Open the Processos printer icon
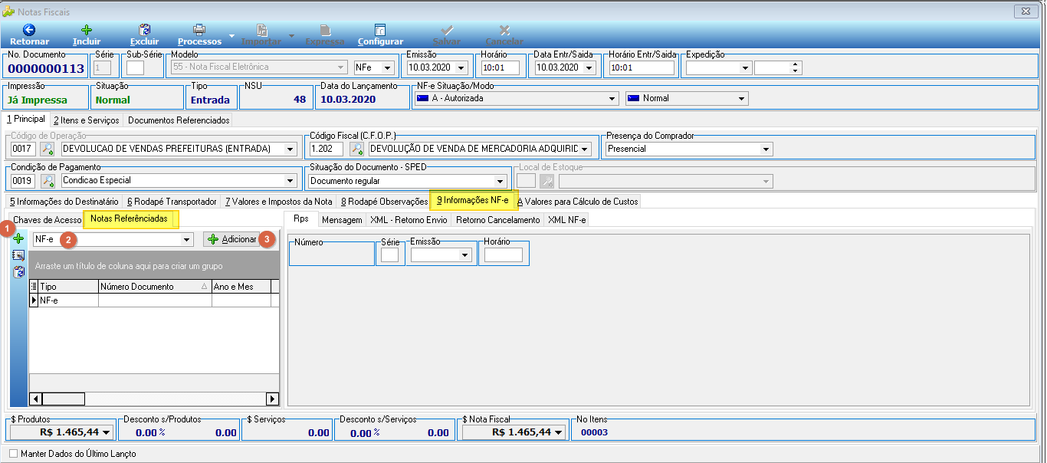Screen dimensions: 1047x463 [x=199, y=30]
